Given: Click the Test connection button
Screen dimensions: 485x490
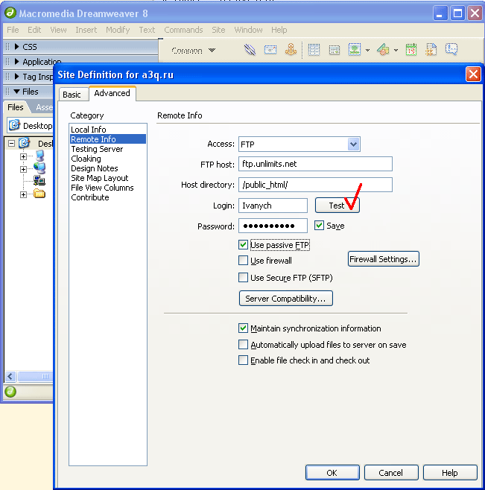Looking at the screenshot, I should [337, 206].
